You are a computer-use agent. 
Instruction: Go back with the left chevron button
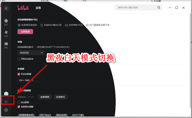[x=6, y=8]
